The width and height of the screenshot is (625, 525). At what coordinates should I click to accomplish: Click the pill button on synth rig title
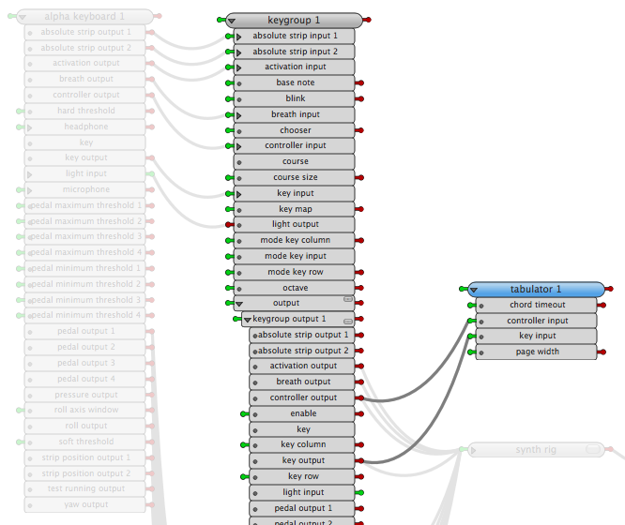pos(593,449)
